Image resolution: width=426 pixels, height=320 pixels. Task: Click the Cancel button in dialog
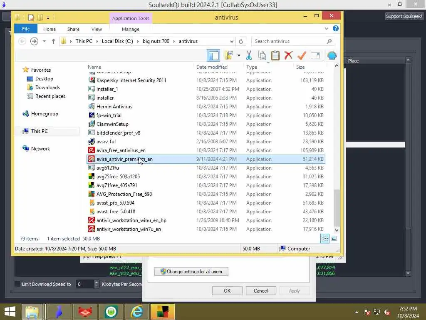click(261, 290)
